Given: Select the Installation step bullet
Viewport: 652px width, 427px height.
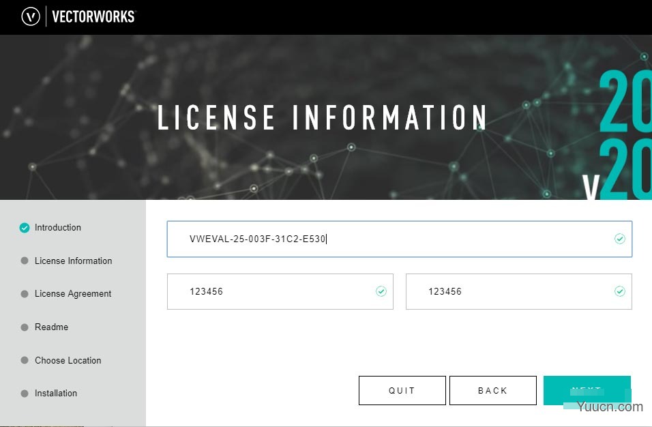Looking at the screenshot, I should point(25,394).
